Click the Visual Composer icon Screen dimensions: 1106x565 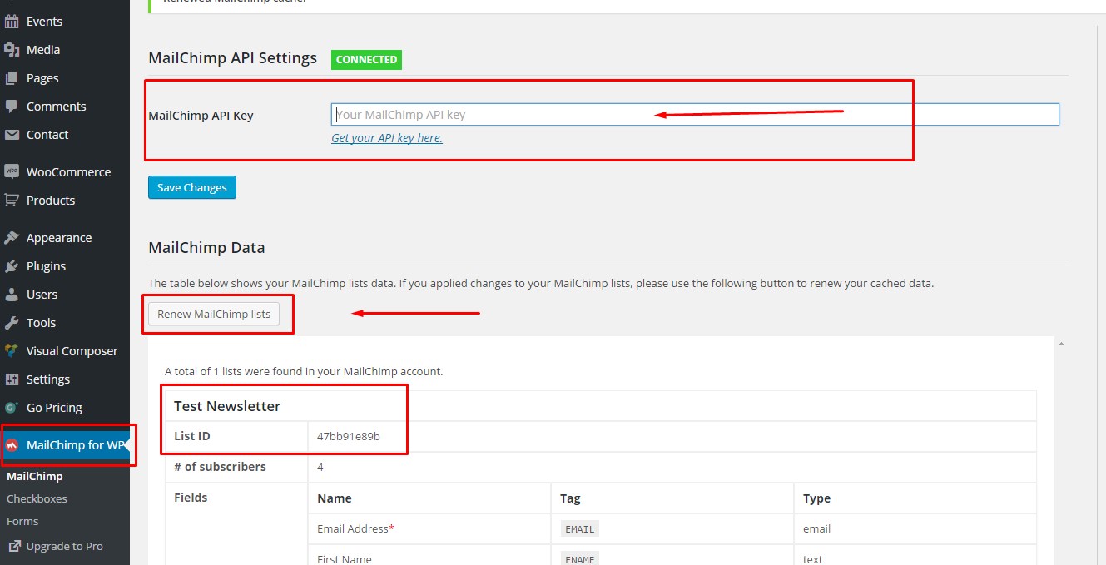[12, 351]
